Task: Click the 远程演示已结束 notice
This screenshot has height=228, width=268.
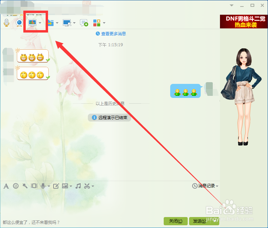Action: point(109,117)
